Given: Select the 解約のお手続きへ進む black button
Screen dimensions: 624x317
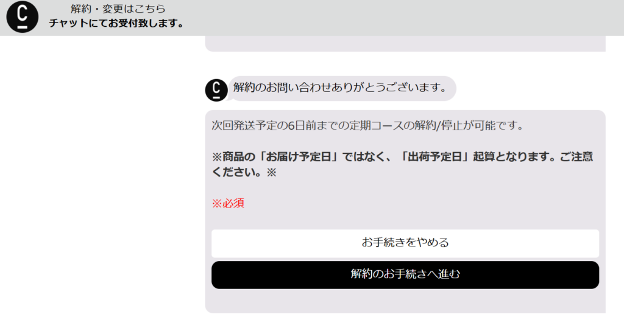Looking at the screenshot, I should tap(405, 275).
